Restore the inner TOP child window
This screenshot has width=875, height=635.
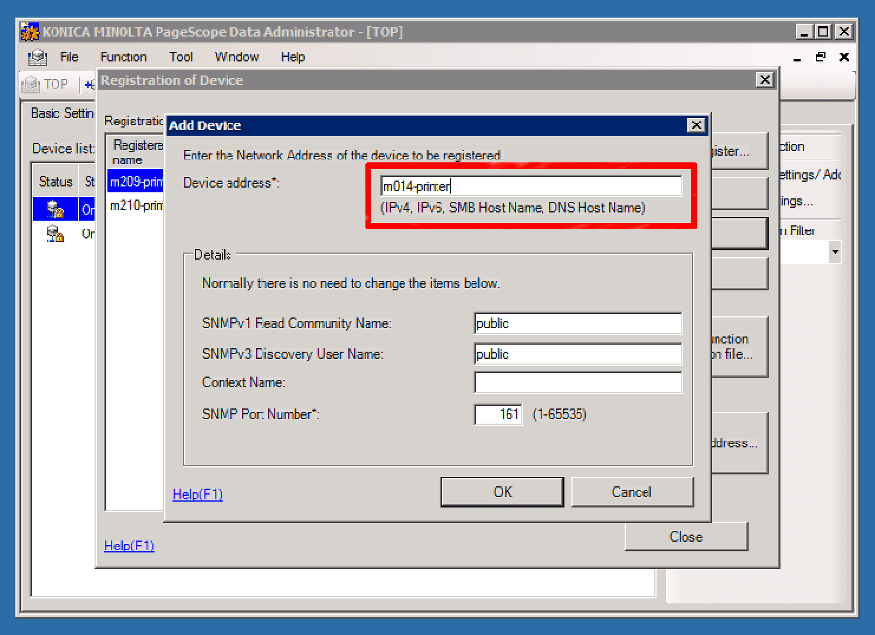pos(821,57)
